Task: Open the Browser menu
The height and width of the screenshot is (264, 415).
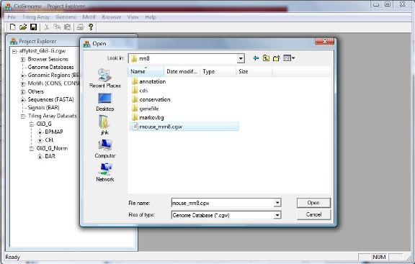Action: click(x=112, y=17)
